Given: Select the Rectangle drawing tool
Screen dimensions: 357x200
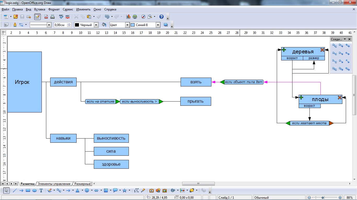Looking at the screenshot, I should pyautogui.click(x=28, y=191).
